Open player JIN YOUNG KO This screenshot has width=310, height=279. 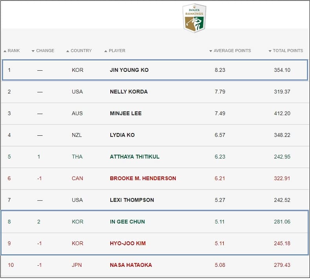[x=129, y=70]
